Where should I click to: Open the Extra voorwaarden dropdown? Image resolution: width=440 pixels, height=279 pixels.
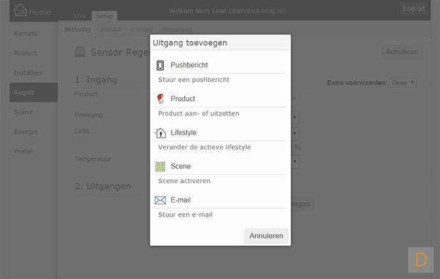[404, 82]
